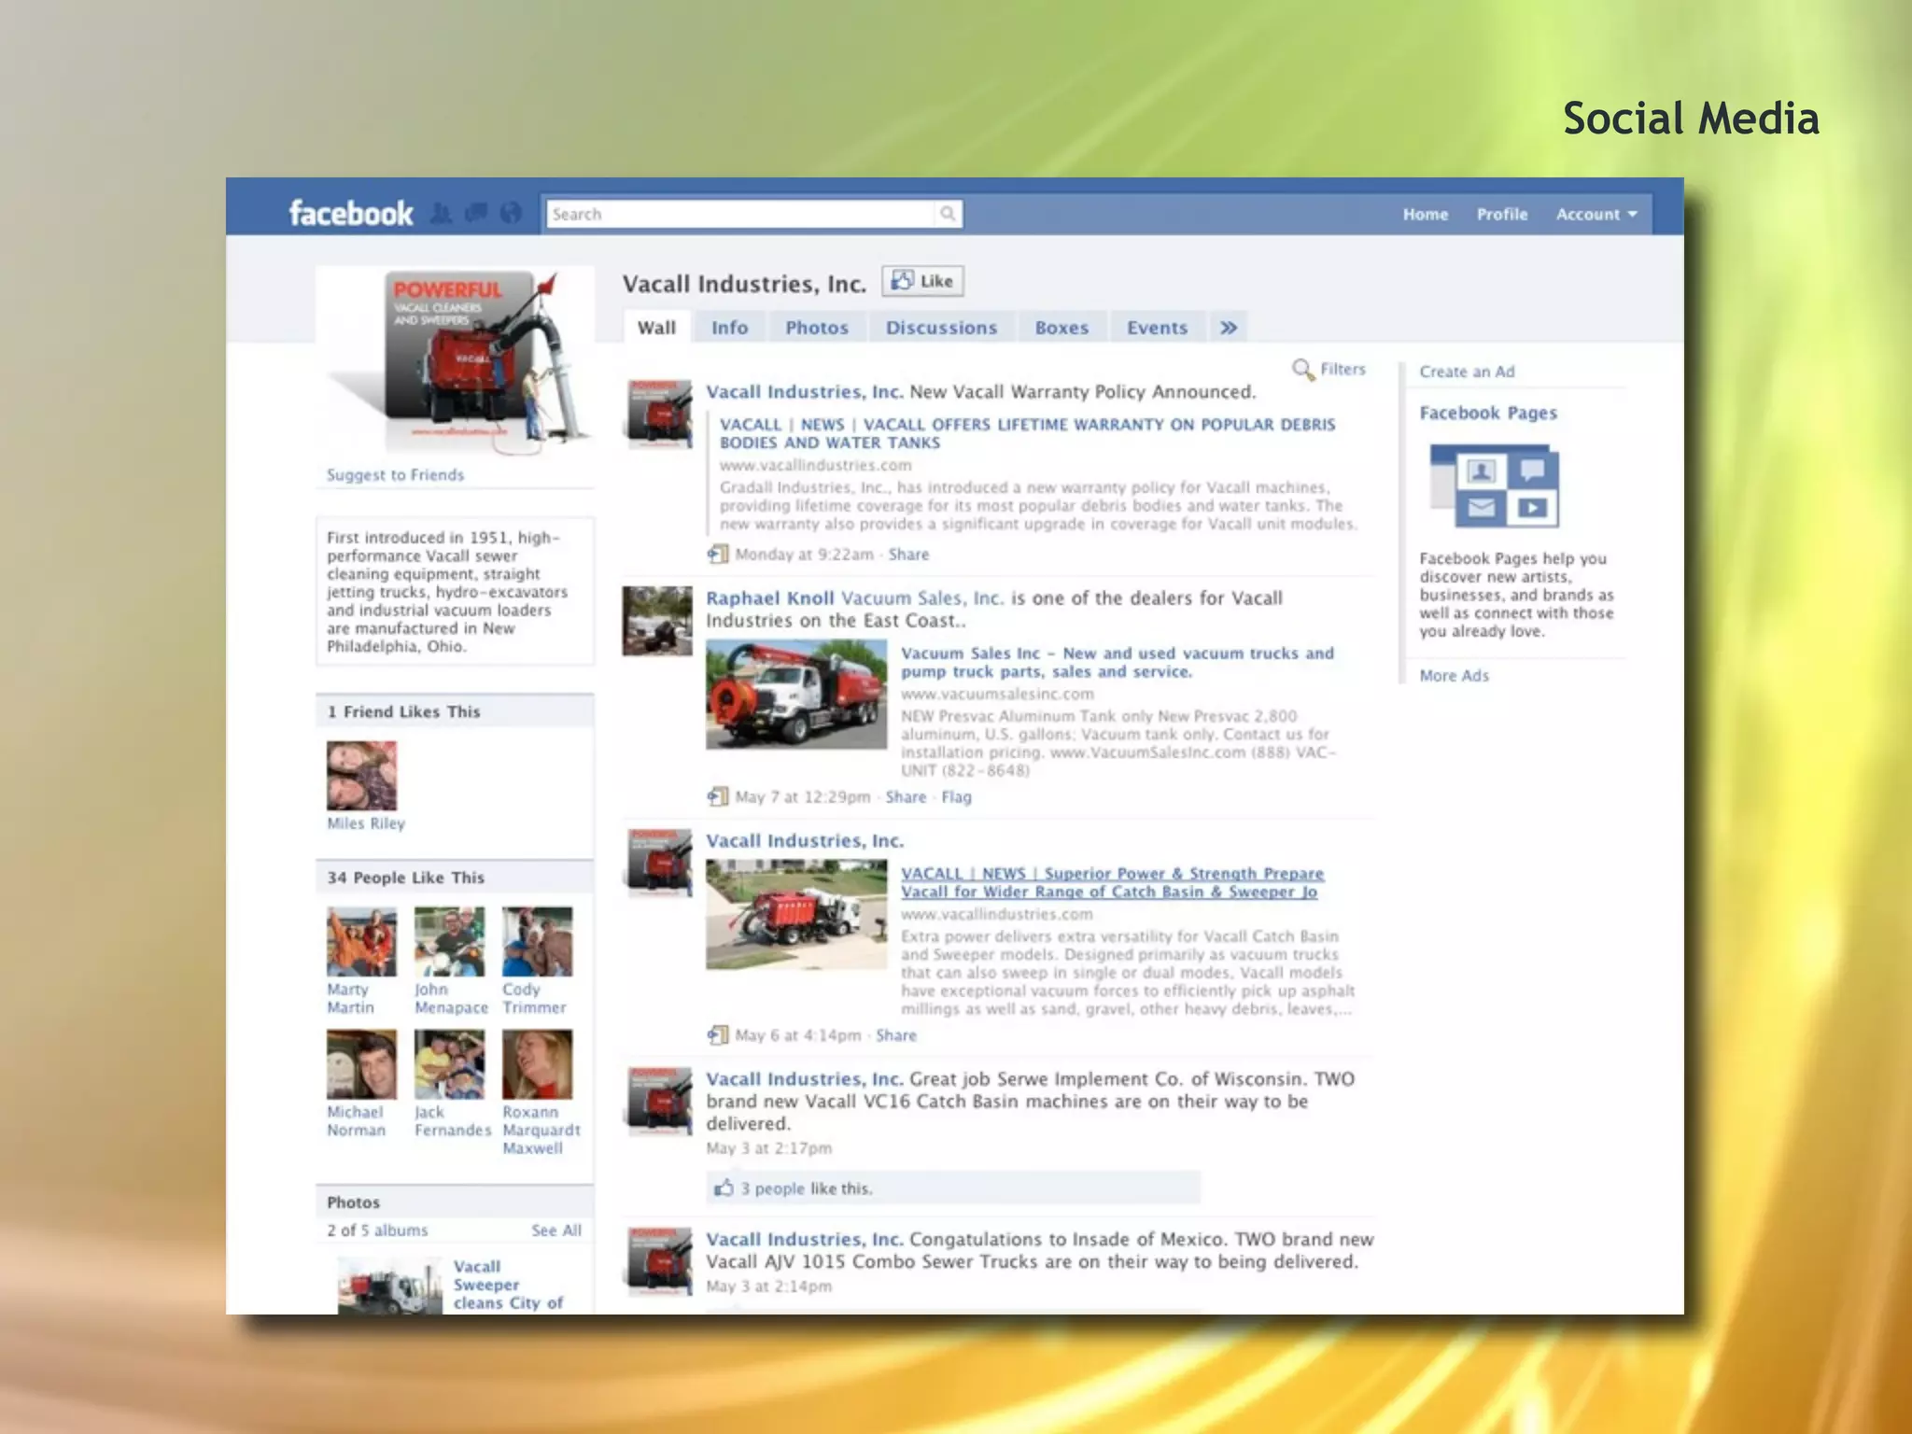Open Marty Martin's photo
This screenshot has height=1434, width=1912.
click(361, 942)
